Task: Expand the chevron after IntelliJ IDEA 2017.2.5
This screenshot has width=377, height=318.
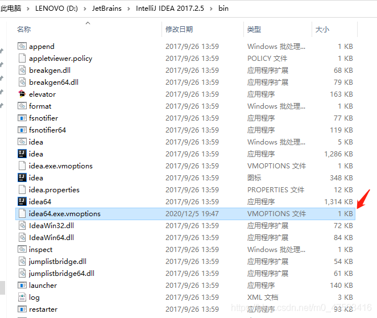Action: pyautogui.click(x=211, y=9)
